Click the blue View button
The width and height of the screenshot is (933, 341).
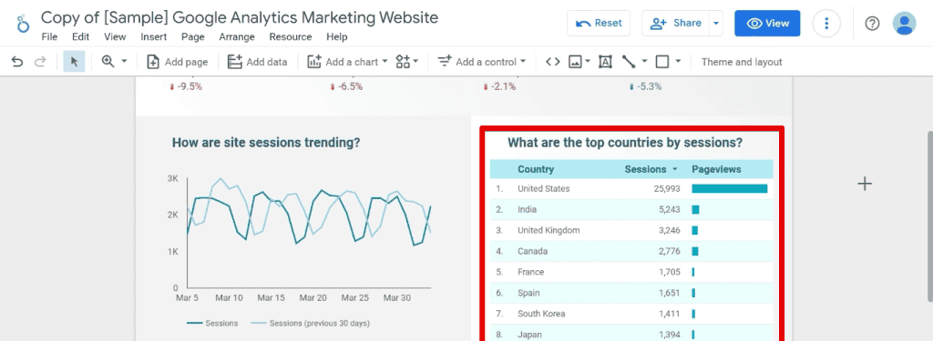pyautogui.click(x=767, y=23)
